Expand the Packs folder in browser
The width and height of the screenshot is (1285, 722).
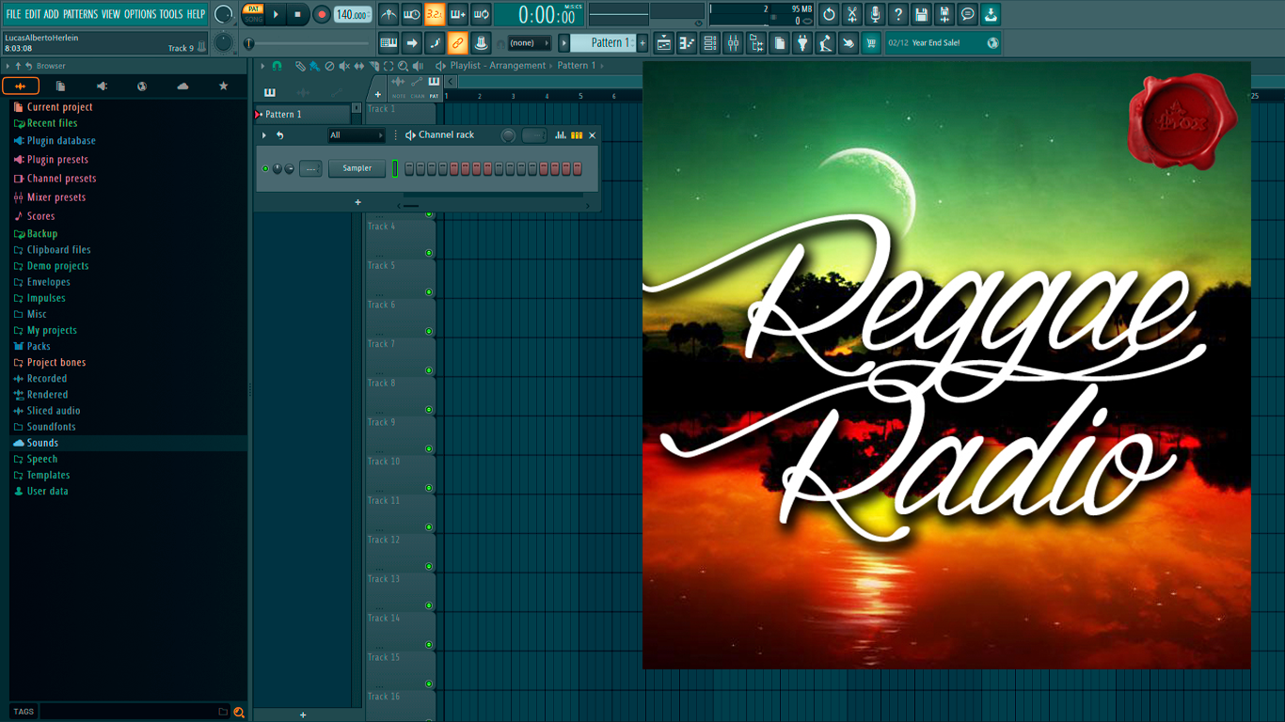click(x=39, y=346)
